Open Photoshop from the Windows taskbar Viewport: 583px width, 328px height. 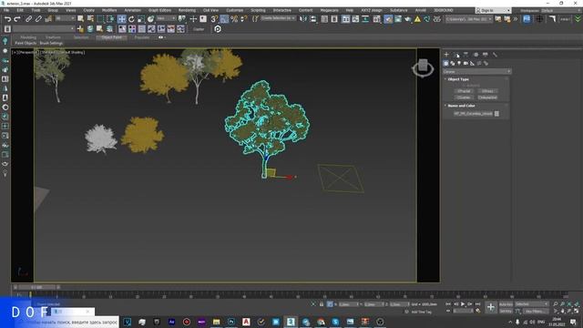pyautogui.click(x=231, y=322)
